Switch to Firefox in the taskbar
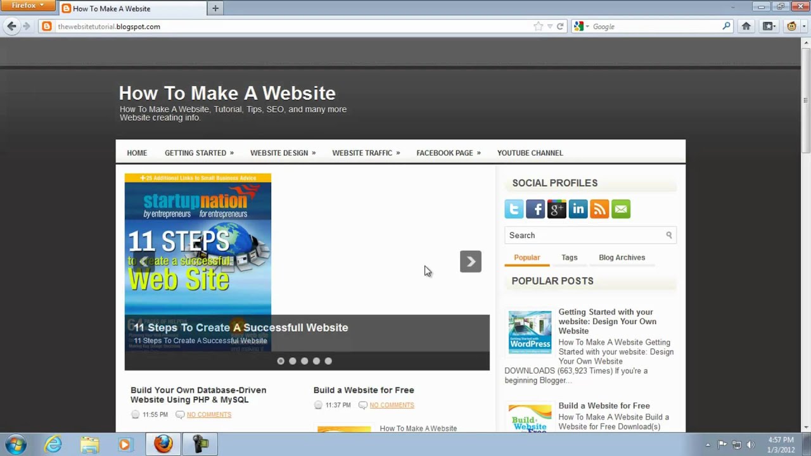The width and height of the screenshot is (811, 456). 163,445
